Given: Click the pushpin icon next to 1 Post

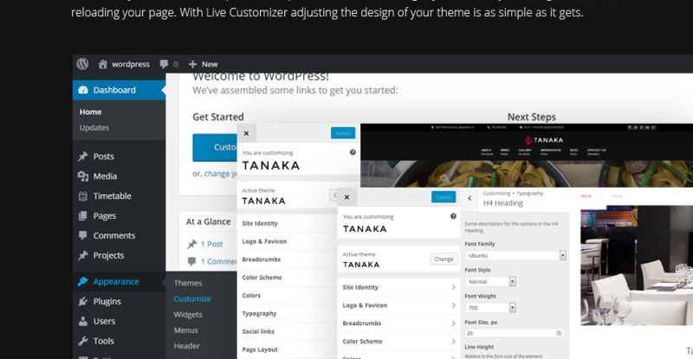Looking at the screenshot, I should coord(191,244).
